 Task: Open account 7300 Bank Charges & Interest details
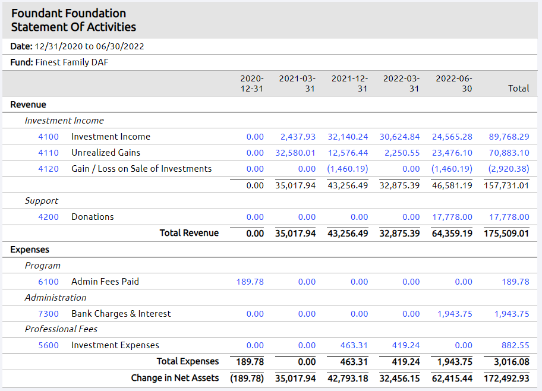coord(48,313)
